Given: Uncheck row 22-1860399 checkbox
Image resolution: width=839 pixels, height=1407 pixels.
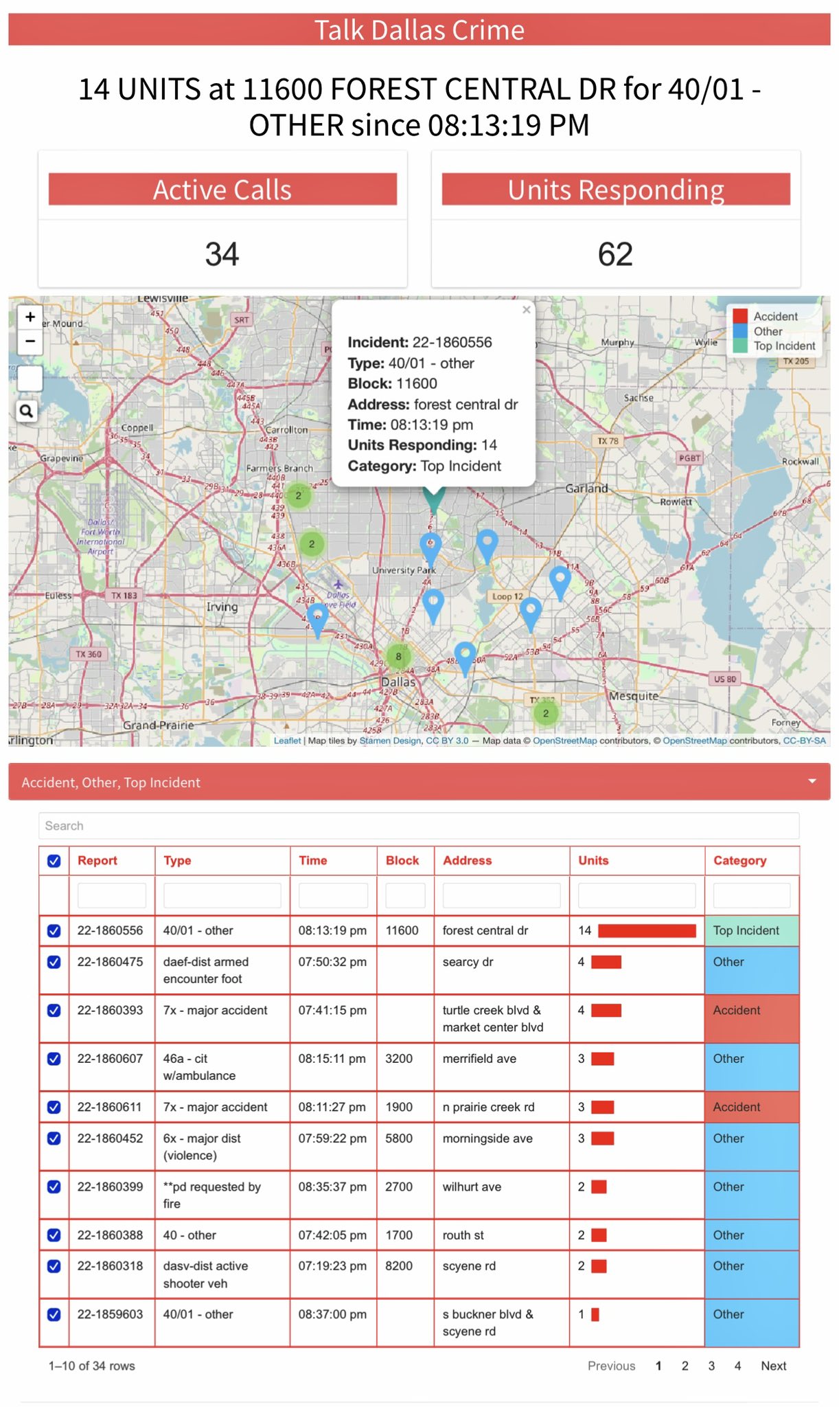Looking at the screenshot, I should [54, 1187].
